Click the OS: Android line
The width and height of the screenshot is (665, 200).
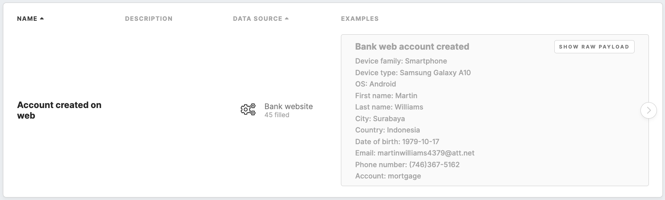click(375, 84)
